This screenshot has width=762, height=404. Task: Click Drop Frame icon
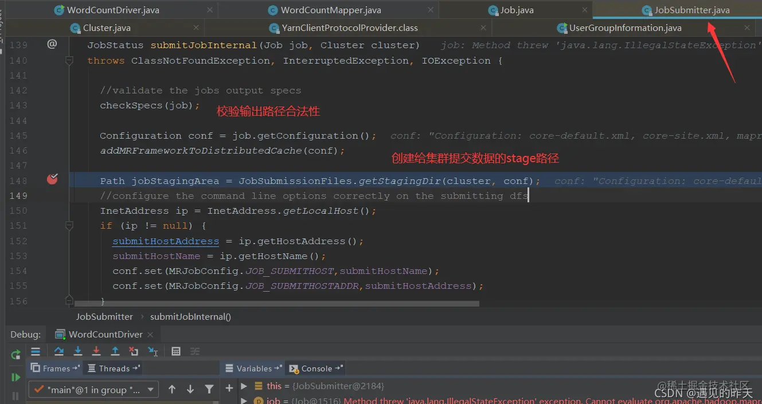click(x=134, y=351)
